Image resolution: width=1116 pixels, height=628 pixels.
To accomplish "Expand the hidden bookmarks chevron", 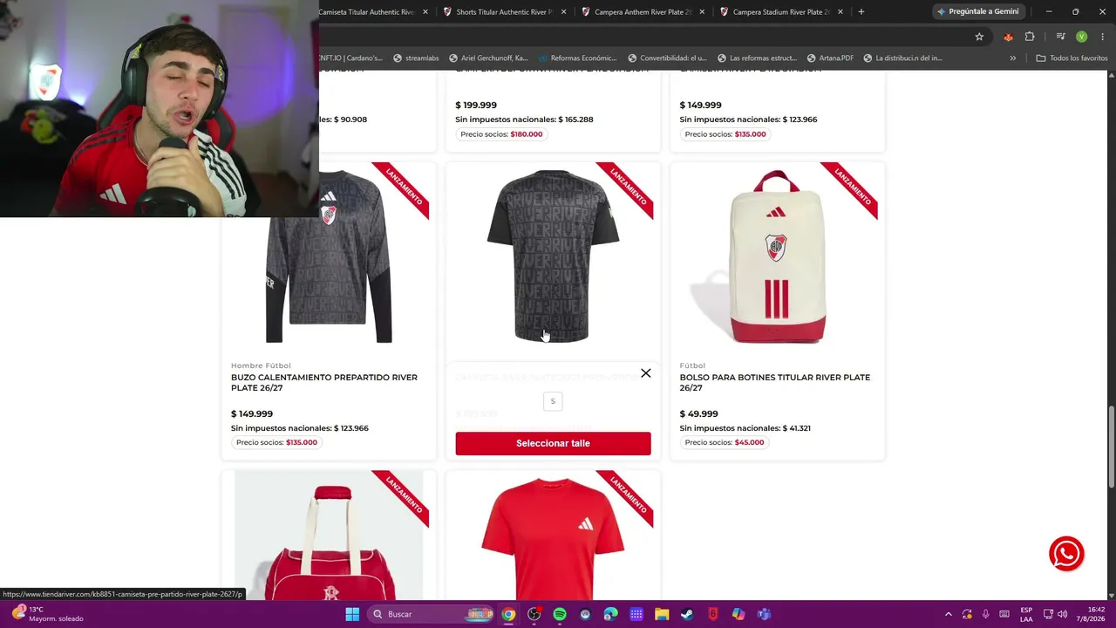I will coord(1012,58).
